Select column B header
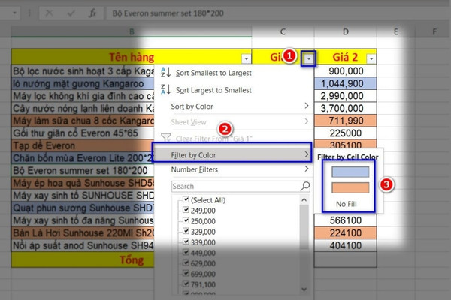This screenshot has height=300, width=451. tap(132, 31)
